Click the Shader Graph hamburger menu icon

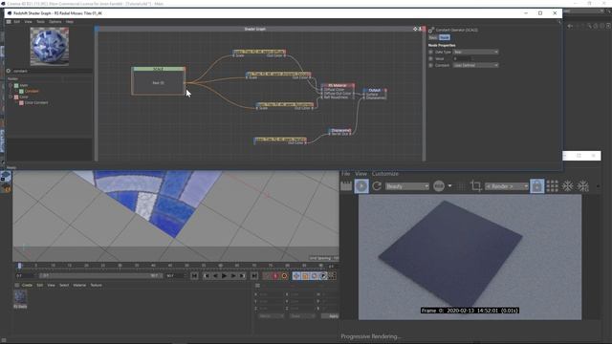[9, 22]
